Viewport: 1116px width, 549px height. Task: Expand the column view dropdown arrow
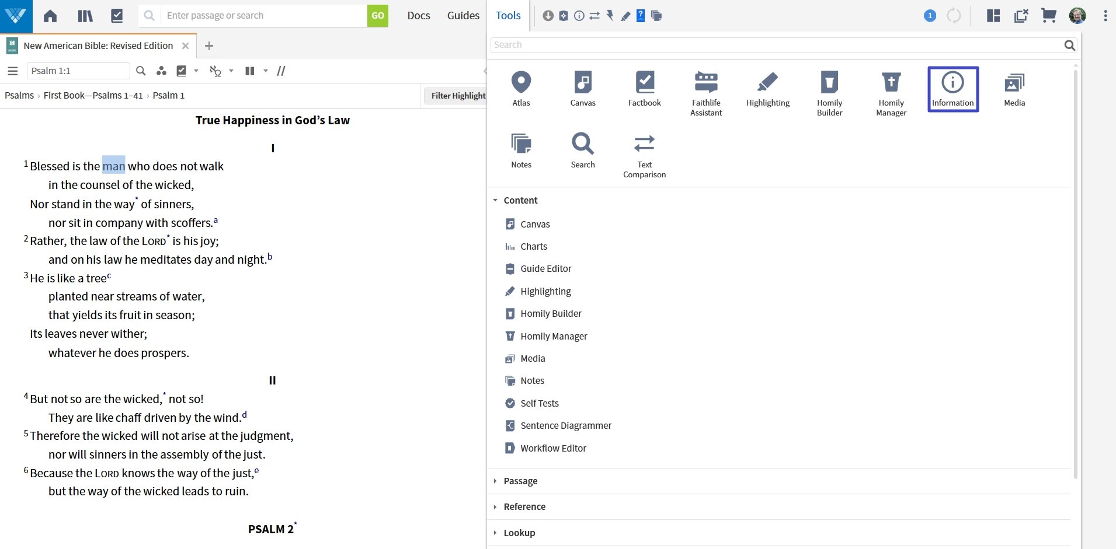266,71
